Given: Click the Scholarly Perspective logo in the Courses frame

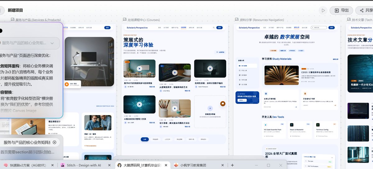Looking at the screenshot, I should coord(137,28).
